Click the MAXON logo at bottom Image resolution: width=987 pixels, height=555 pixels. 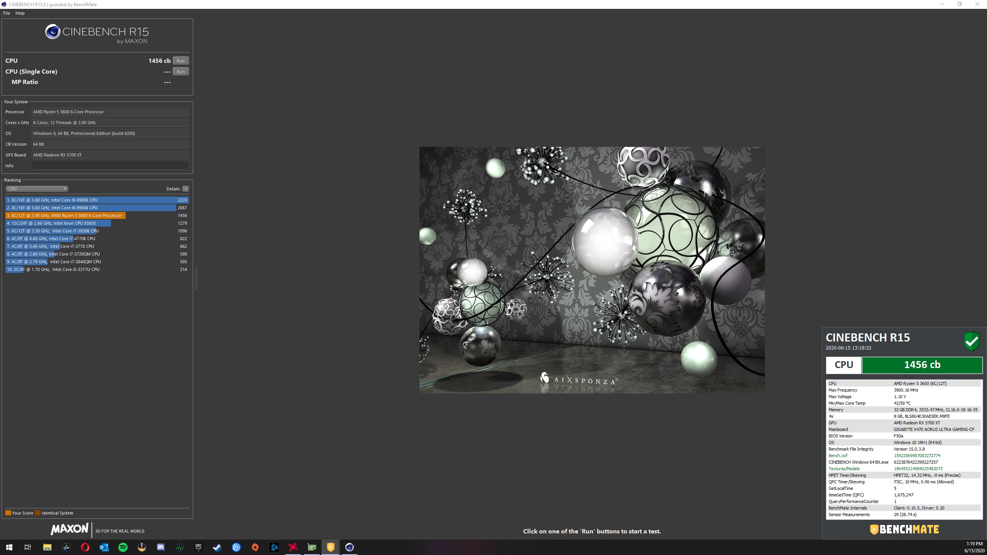pyautogui.click(x=70, y=529)
